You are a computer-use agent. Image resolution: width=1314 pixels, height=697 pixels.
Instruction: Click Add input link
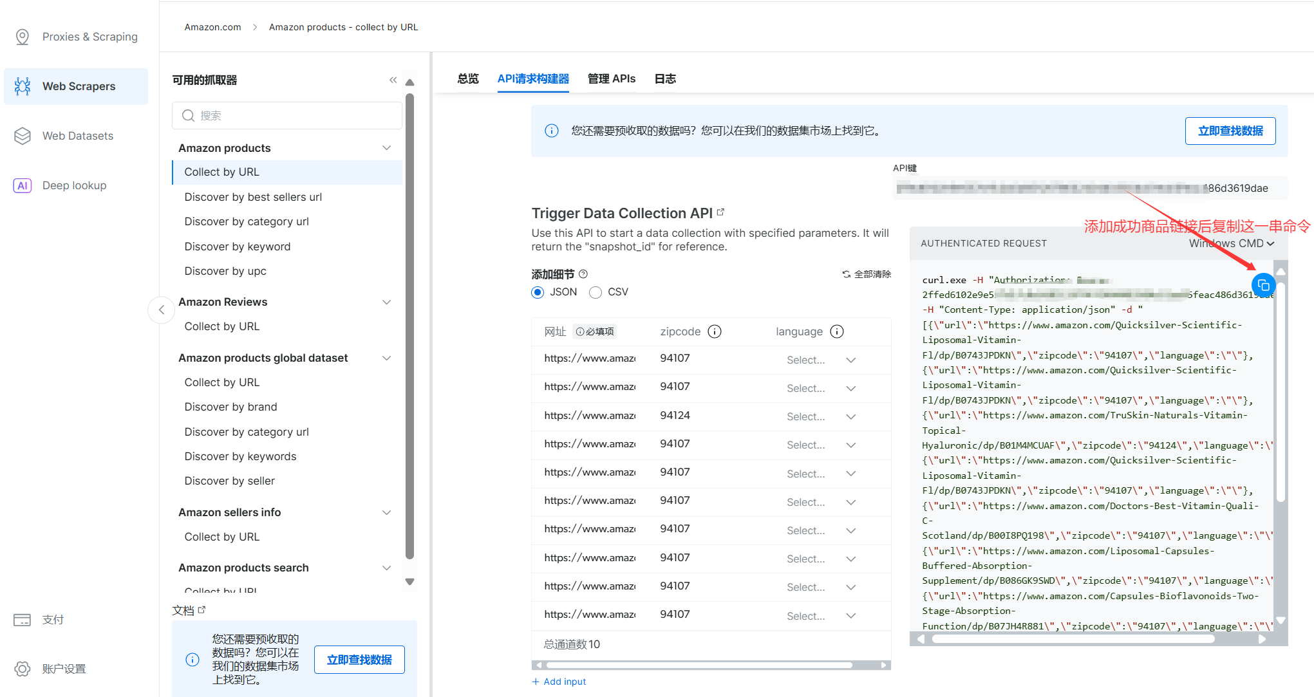559,682
